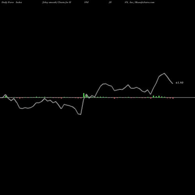The height and width of the screenshot is (195, 195).
Task: Click the '(2day smooth) Charts for H' text
Action: (57, 2)
